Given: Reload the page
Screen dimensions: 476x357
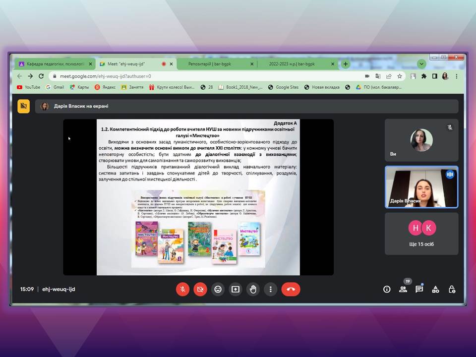Looking at the screenshot, I should tap(41, 76).
